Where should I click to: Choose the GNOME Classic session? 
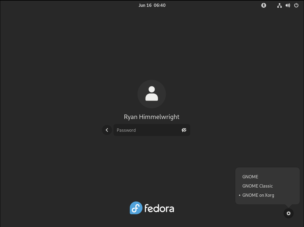pyautogui.click(x=257, y=186)
